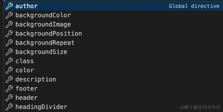Click the wrench icon beside footer
The image size is (223, 112).
click(9, 89)
